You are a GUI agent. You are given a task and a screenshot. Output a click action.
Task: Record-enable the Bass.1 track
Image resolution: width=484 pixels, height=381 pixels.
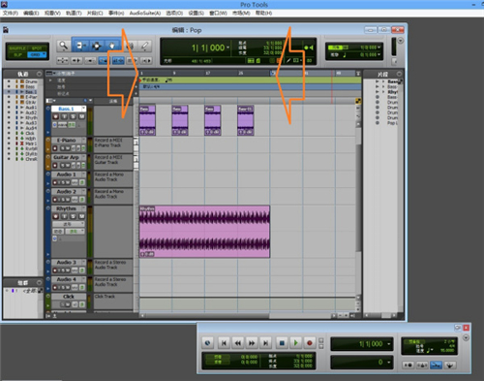point(56,116)
